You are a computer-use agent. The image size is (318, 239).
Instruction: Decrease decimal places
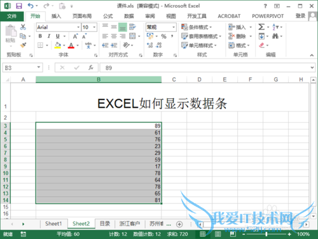[159, 45]
